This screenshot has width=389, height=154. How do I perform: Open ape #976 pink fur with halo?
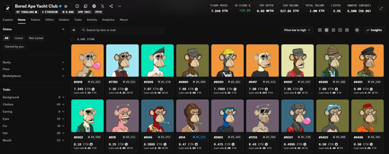(122, 116)
